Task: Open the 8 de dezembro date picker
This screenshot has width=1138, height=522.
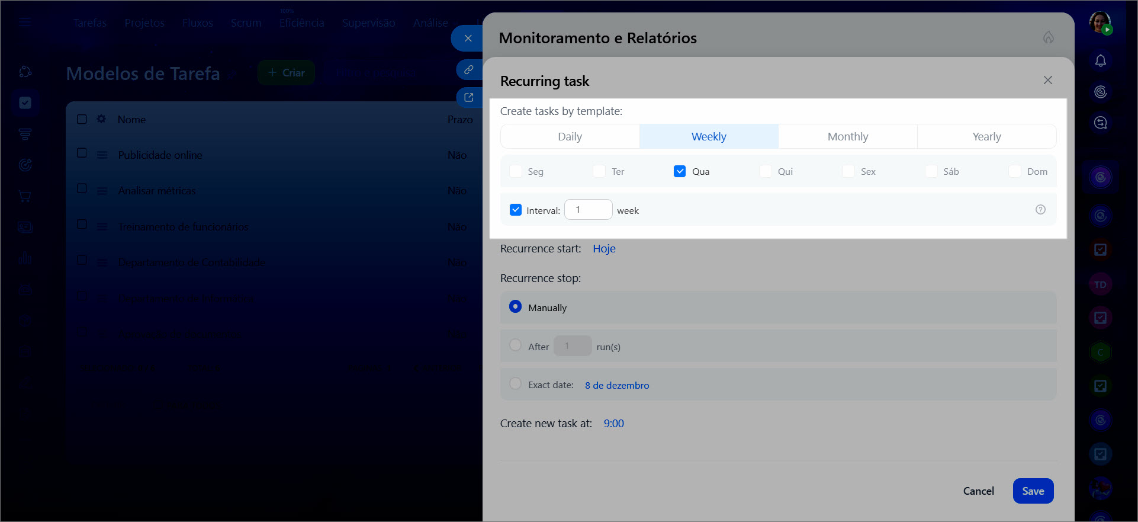Action: pos(616,385)
